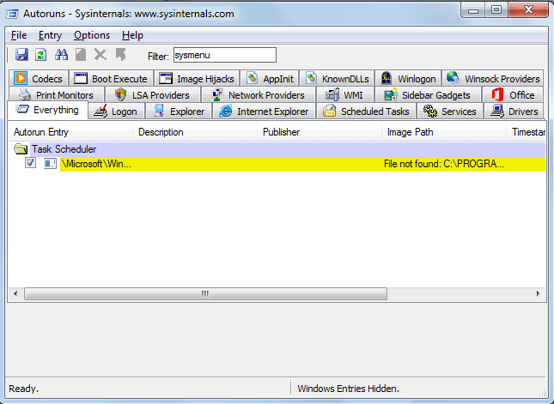Switch to the Internet Explorer tab
Screen dimensions: 554x404
point(264,112)
